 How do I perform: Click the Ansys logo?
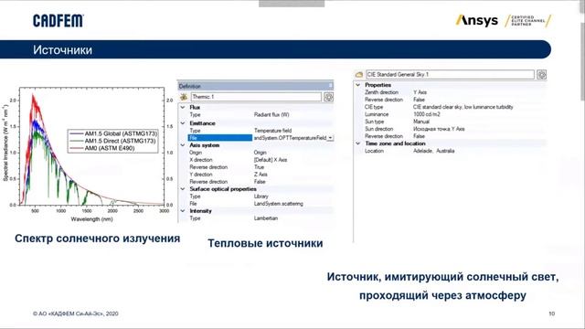point(477,20)
